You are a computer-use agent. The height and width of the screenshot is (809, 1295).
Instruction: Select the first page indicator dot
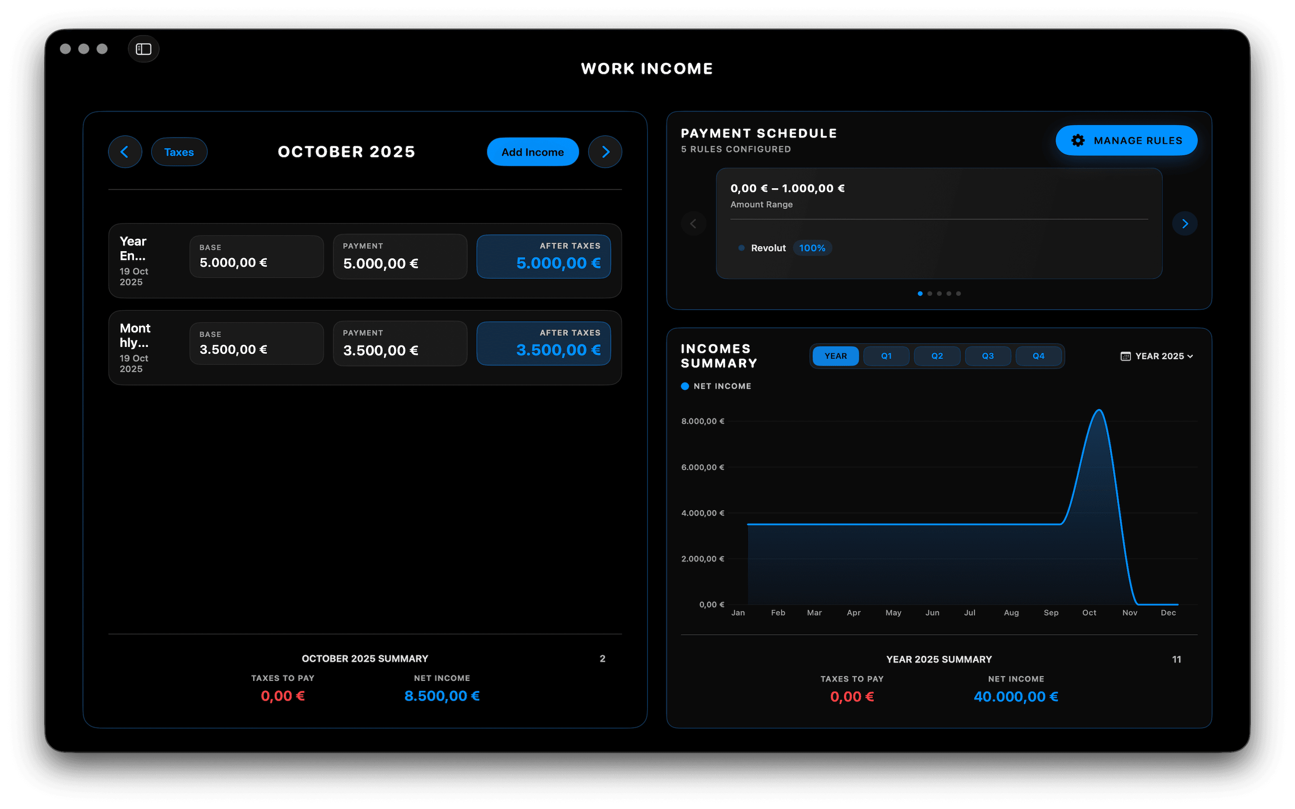click(x=920, y=293)
